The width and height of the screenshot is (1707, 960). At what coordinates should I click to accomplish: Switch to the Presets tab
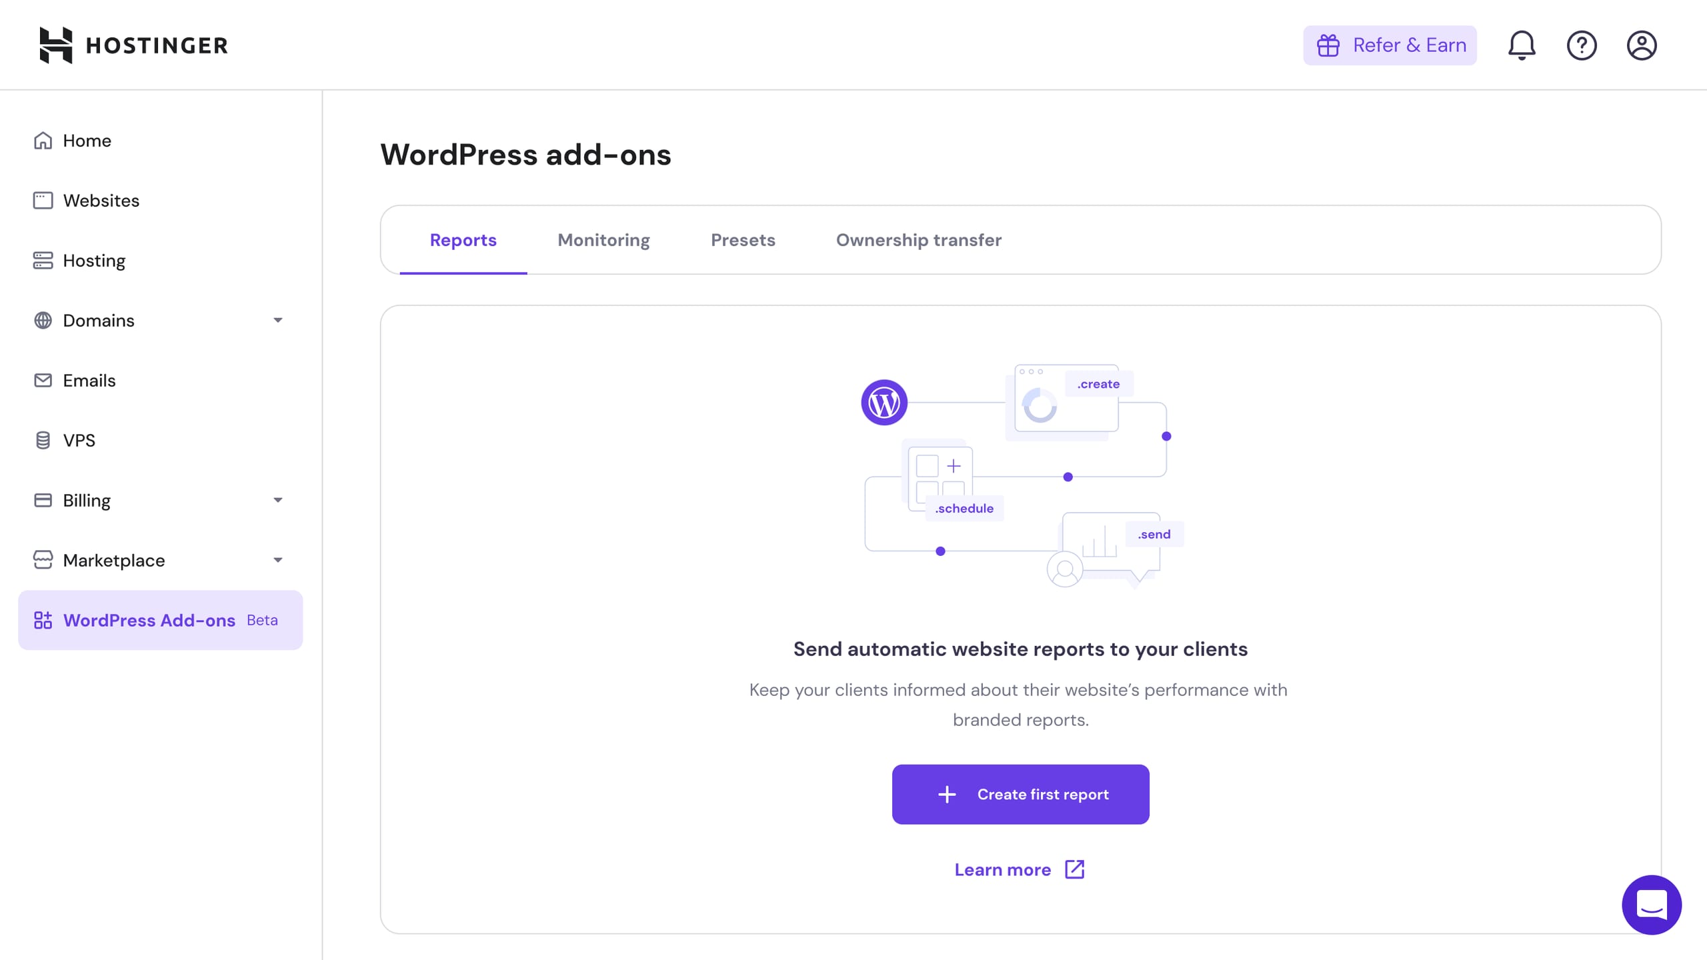tap(743, 240)
